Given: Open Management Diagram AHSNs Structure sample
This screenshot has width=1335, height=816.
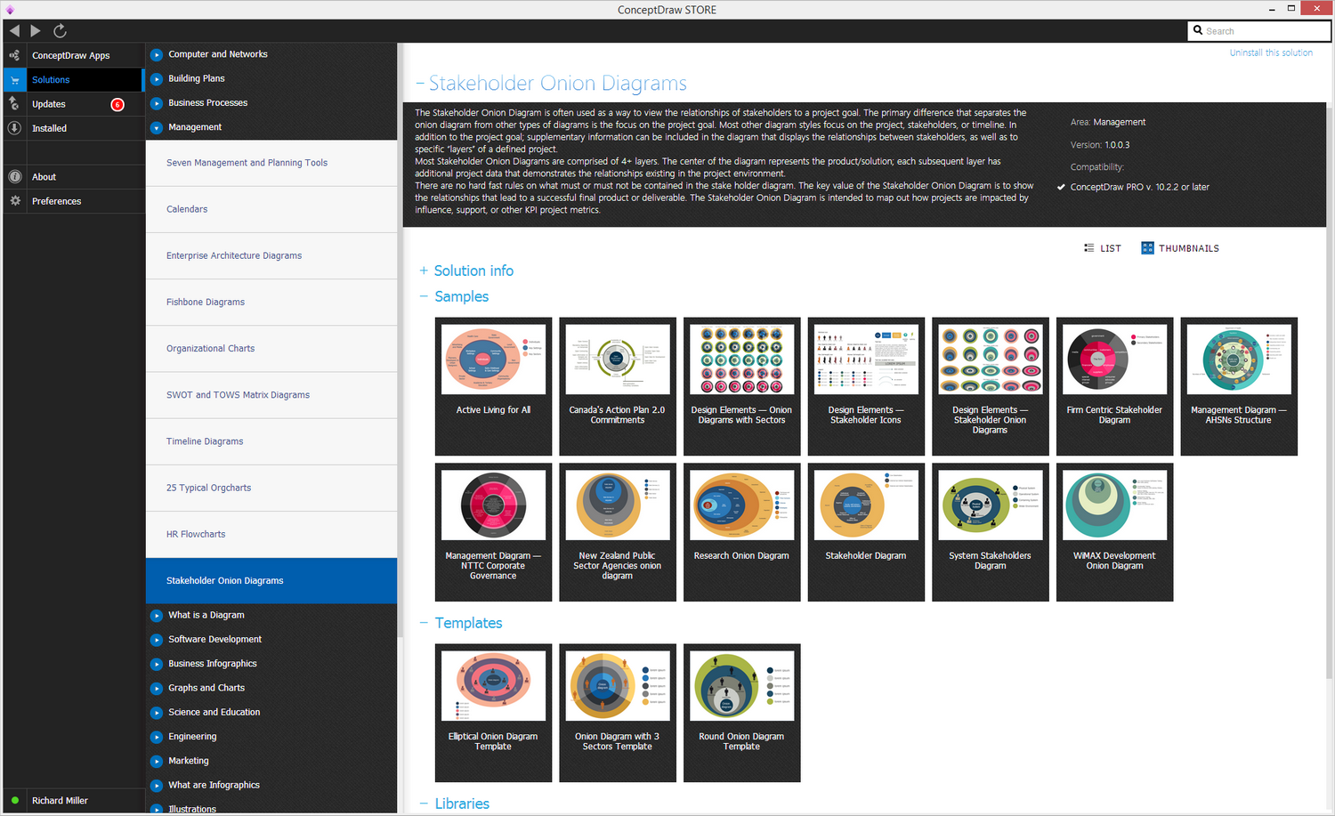Looking at the screenshot, I should pyautogui.click(x=1239, y=386).
